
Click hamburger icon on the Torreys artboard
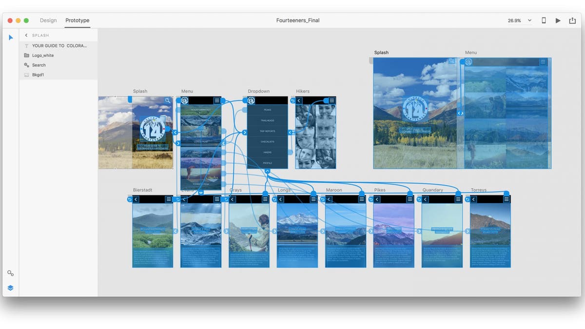(x=507, y=199)
